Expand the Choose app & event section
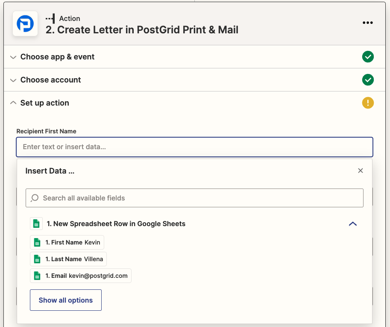 [x=57, y=57]
